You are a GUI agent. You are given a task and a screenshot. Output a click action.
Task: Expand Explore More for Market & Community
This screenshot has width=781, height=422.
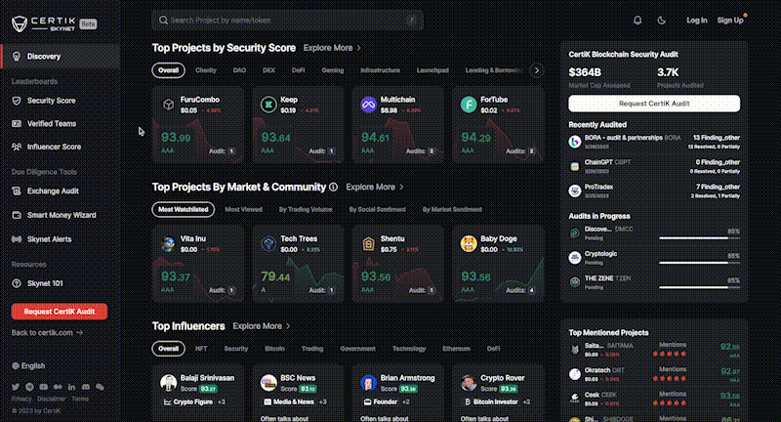pos(375,187)
